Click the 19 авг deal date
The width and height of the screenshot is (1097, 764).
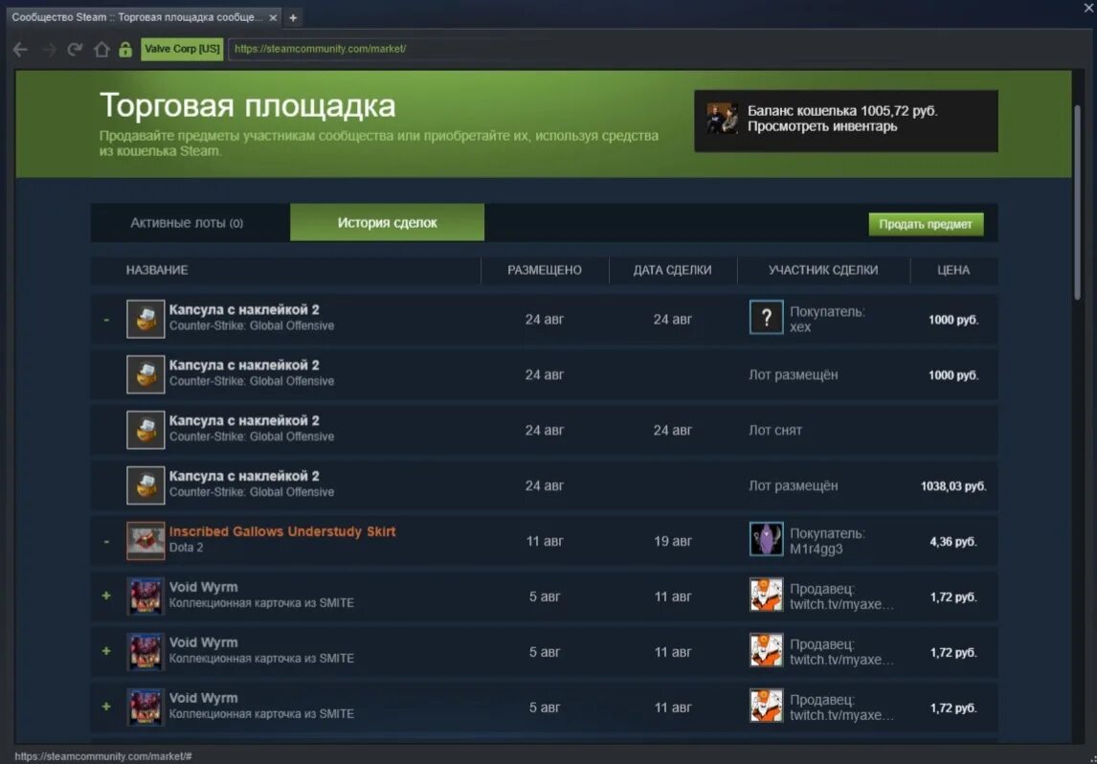tap(672, 542)
